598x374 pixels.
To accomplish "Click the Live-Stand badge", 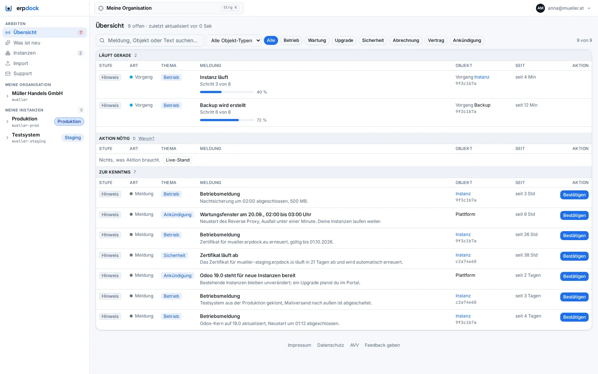I will 178,160.
